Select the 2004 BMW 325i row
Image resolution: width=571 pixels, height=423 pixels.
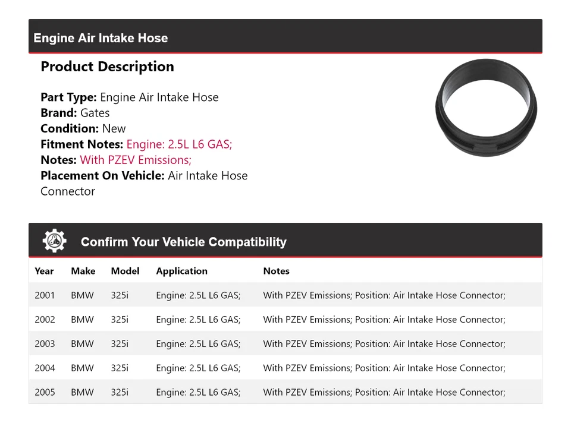tap(285, 368)
